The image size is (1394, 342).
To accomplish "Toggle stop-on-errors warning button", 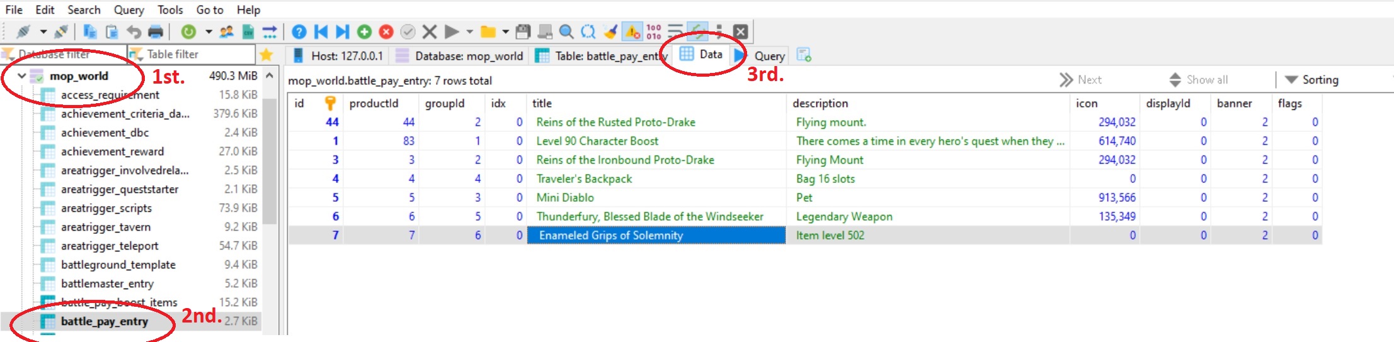I will point(632,31).
